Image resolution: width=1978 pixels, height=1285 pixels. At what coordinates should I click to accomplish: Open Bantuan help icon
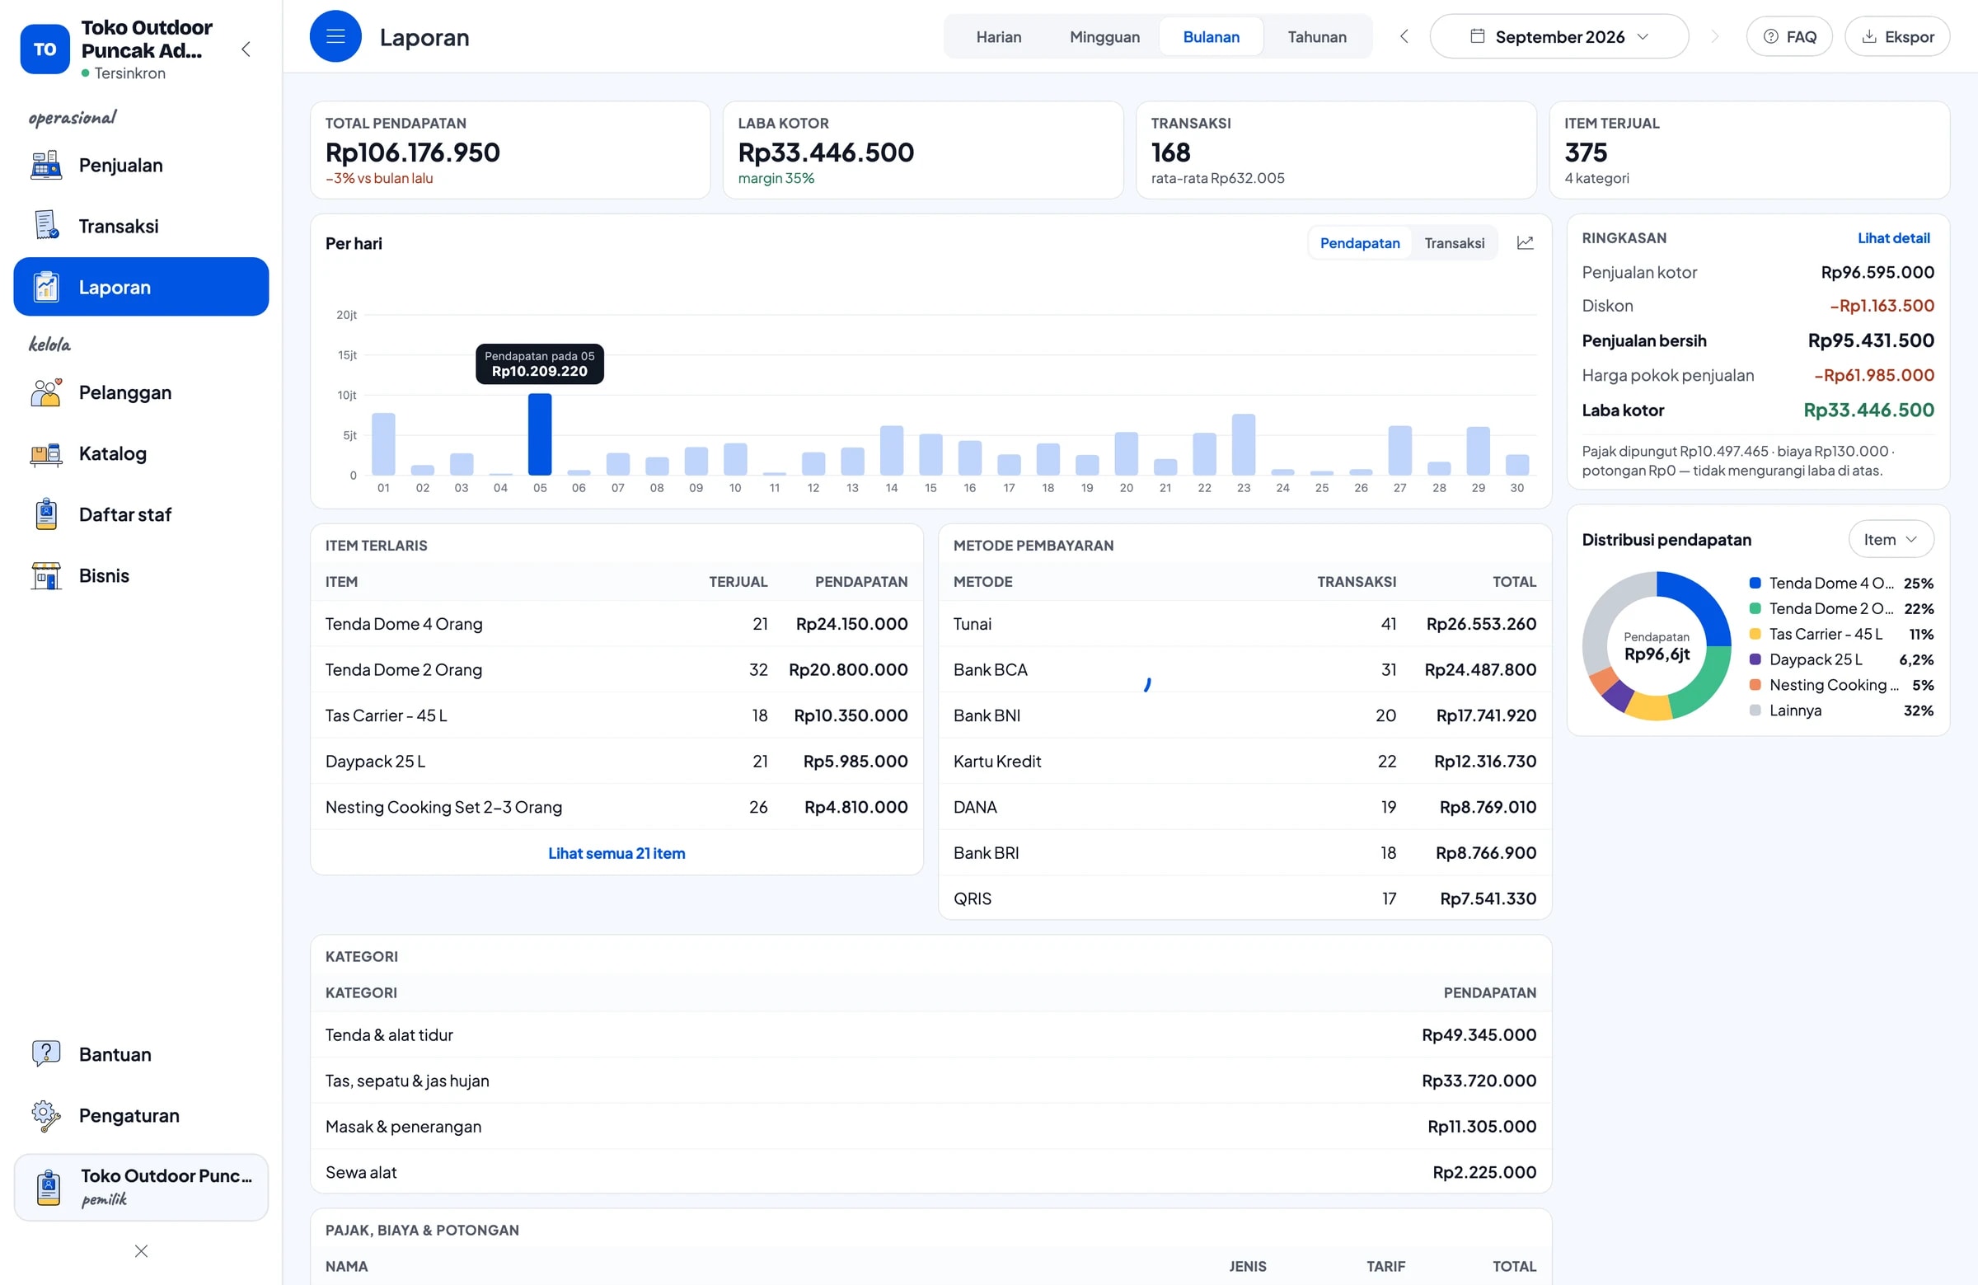[x=45, y=1054]
